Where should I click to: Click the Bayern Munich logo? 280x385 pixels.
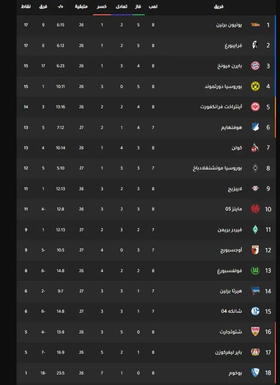tap(255, 65)
